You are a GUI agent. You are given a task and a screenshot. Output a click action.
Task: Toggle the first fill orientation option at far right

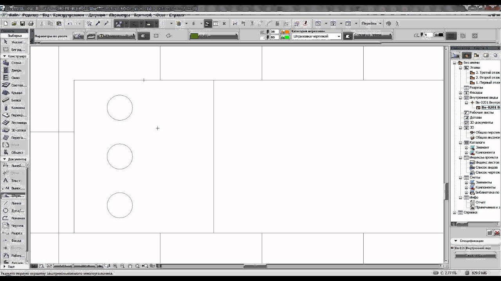point(451,36)
